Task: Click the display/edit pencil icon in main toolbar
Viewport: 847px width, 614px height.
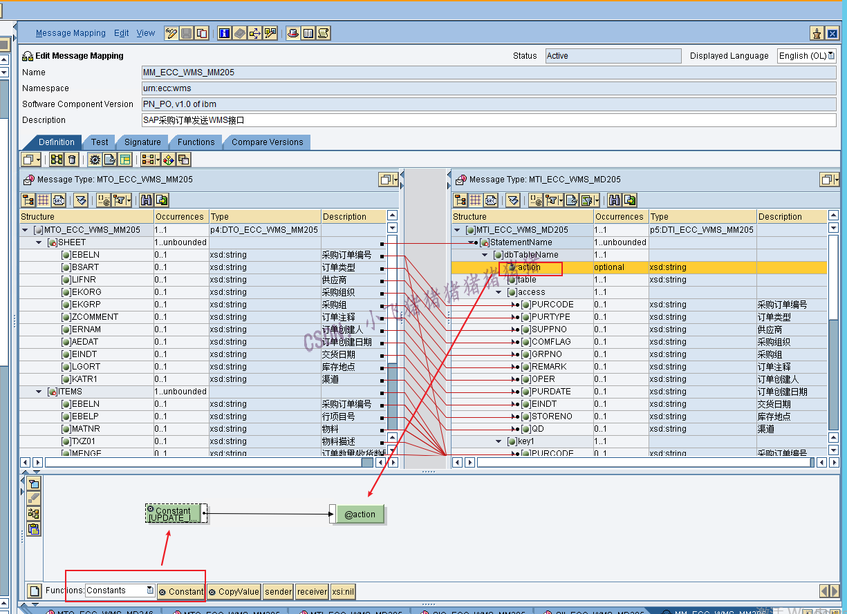Action: tap(171, 33)
